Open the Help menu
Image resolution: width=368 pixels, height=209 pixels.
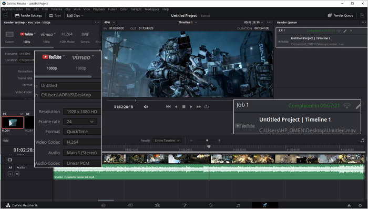pyautogui.click(x=166, y=9)
